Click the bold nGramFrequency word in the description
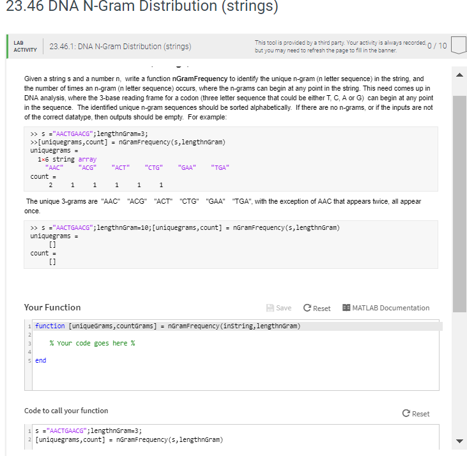 click(x=200, y=79)
